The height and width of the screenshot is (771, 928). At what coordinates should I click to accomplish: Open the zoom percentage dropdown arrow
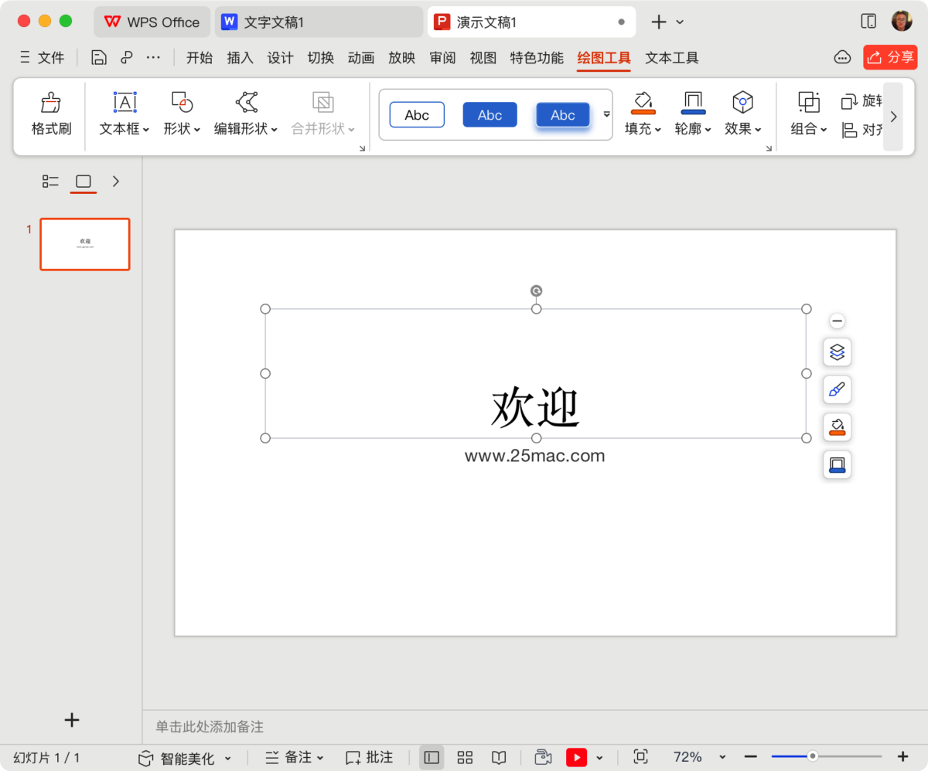(x=722, y=757)
